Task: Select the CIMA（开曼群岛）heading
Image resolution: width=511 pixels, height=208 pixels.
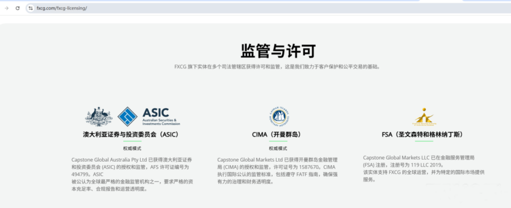Action: click(x=278, y=135)
